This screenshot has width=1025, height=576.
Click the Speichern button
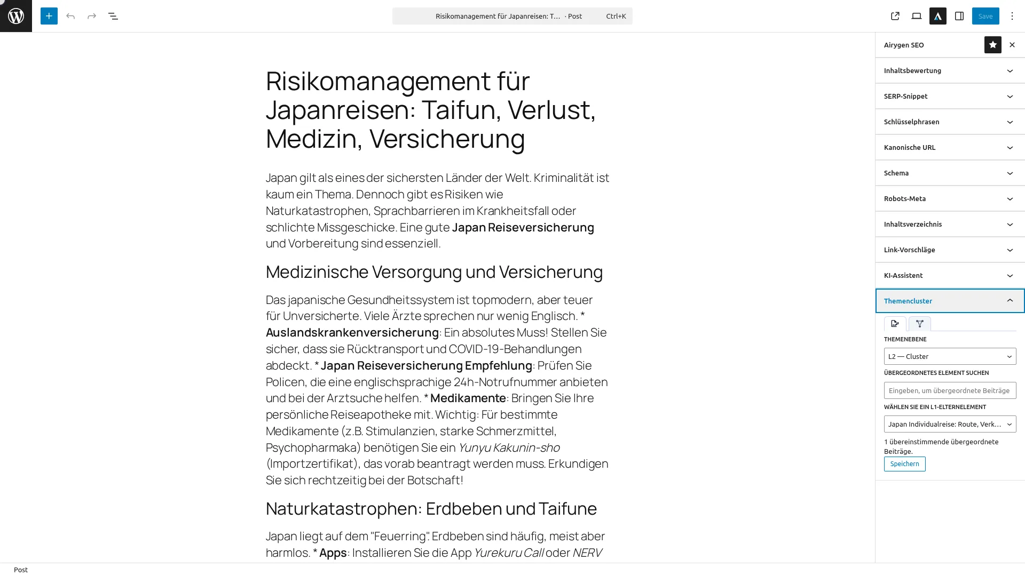pos(904,464)
